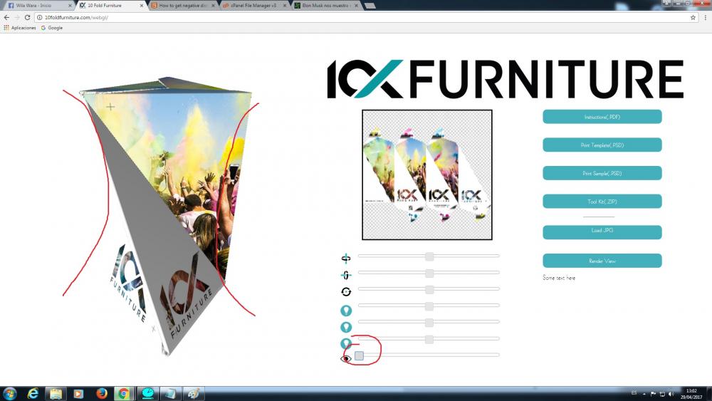Open File Explorer from the taskbar
Screen dimensions: 712x401
click(56, 393)
